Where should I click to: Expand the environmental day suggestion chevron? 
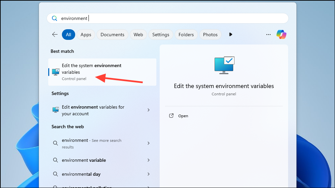click(148, 174)
